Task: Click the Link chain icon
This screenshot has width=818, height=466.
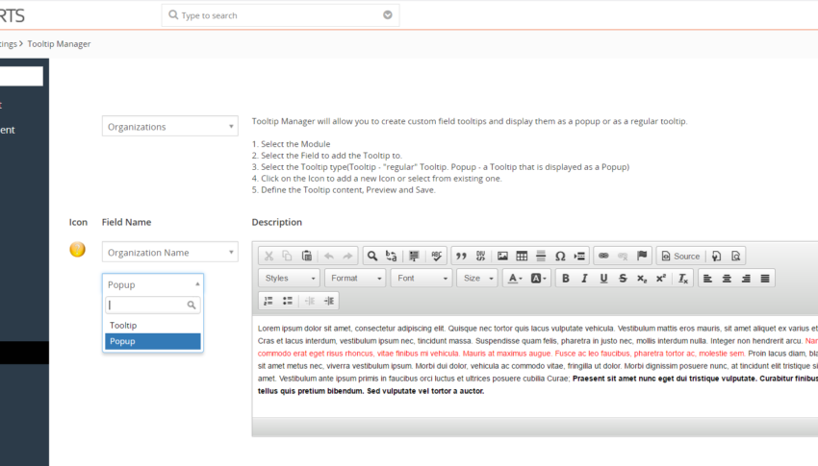Action: [x=603, y=256]
